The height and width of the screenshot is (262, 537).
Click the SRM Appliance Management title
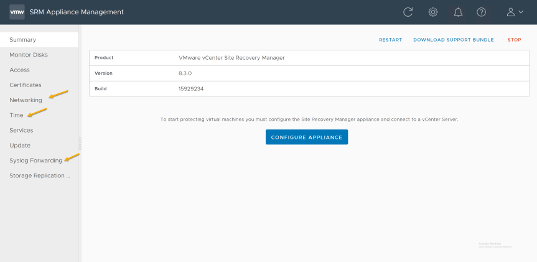click(x=77, y=12)
